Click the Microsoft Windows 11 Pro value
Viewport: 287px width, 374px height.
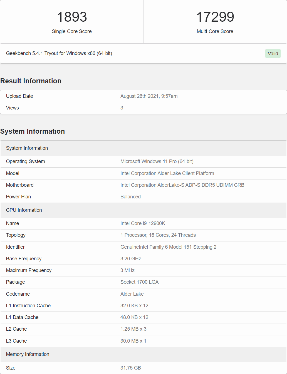coord(157,161)
